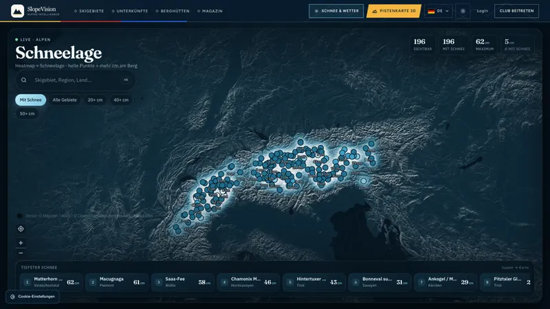Click the 5 cm average snow stat
The image size is (550, 309).
pos(518,45)
